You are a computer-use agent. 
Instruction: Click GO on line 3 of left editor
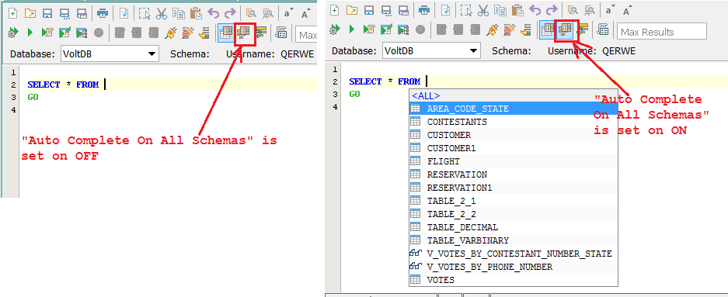pyautogui.click(x=33, y=97)
